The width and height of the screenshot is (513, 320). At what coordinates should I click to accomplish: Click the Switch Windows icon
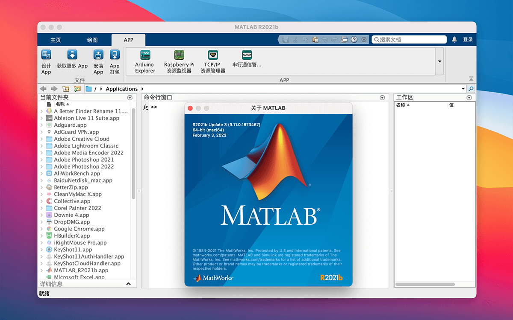344,40
